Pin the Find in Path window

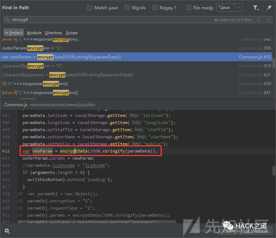pyautogui.click(x=269, y=7)
